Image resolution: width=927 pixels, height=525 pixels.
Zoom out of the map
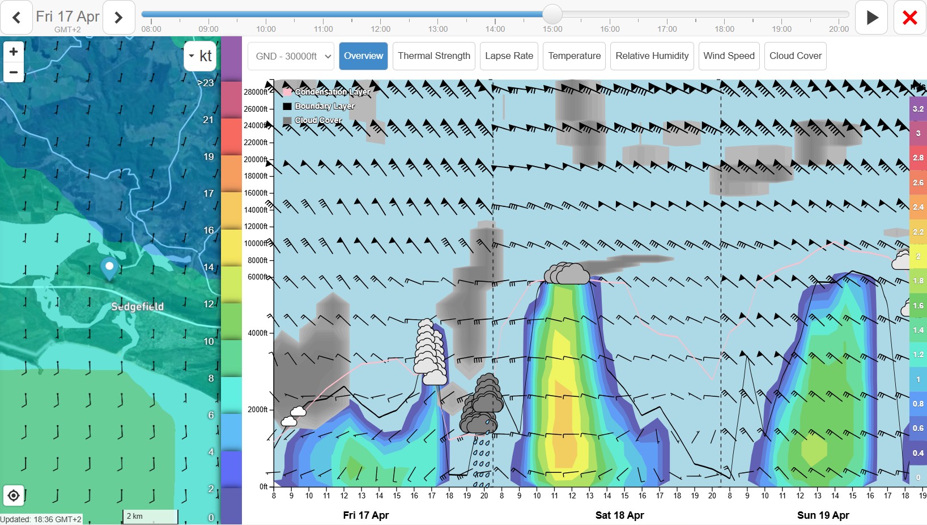14,73
